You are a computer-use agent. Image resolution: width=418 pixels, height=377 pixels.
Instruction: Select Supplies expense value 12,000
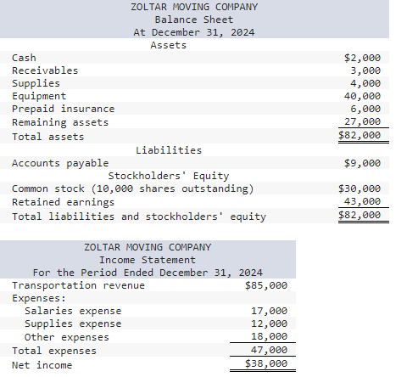click(x=270, y=324)
